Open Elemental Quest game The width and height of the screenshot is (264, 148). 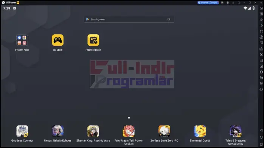pos(200,131)
